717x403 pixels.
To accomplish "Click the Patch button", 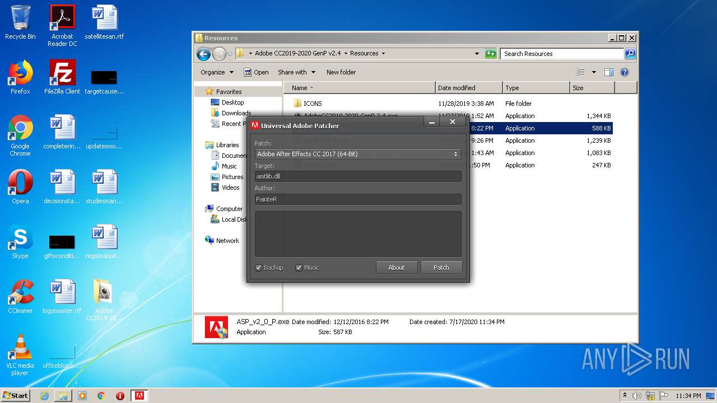I will [x=441, y=268].
